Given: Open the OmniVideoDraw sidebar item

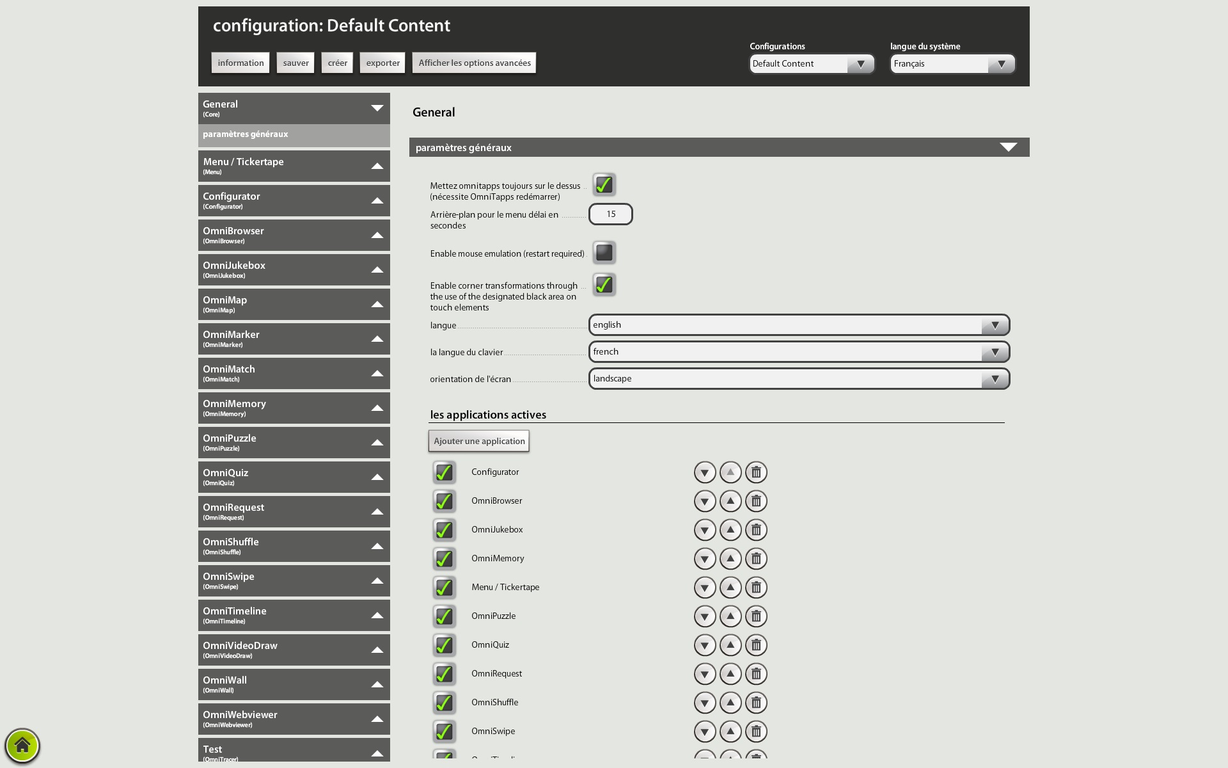Looking at the screenshot, I should [x=294, y=650].
